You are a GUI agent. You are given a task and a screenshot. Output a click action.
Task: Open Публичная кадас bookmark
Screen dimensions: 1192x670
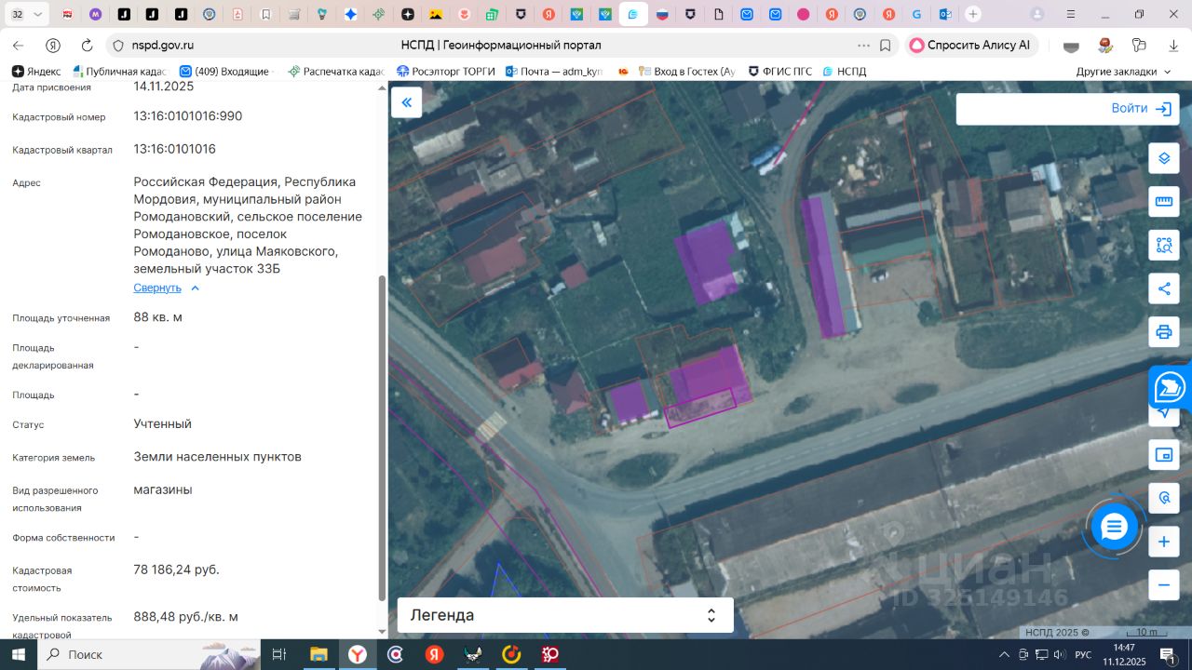coord(118,72)
